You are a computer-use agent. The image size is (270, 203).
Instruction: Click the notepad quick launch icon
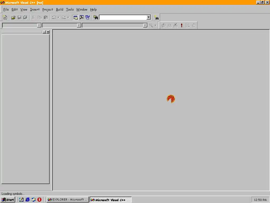21,200
